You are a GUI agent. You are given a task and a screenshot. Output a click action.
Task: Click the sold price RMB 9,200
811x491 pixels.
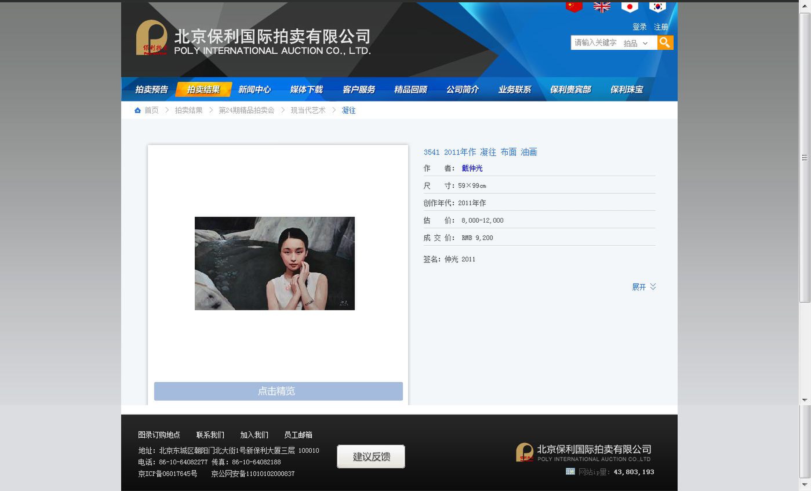point(477,238)
